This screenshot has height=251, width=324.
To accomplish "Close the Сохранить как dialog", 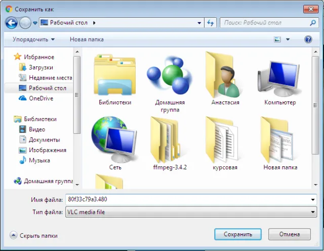I will 310,9.
